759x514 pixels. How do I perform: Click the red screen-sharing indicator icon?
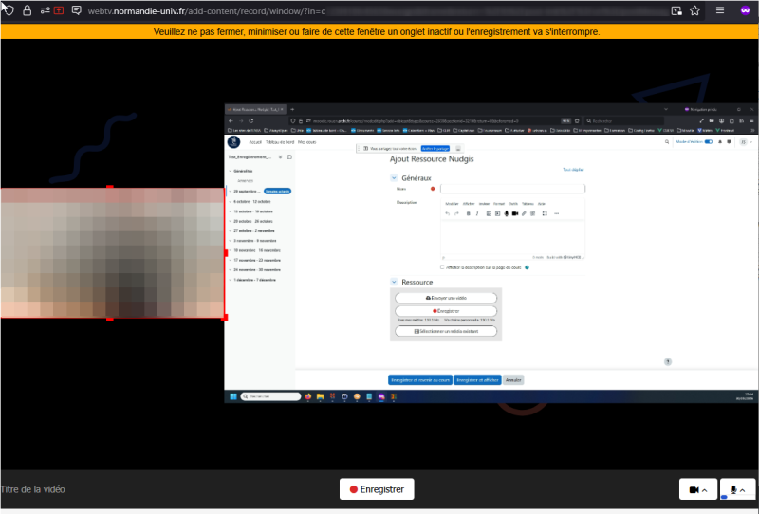tap(59, 10)
